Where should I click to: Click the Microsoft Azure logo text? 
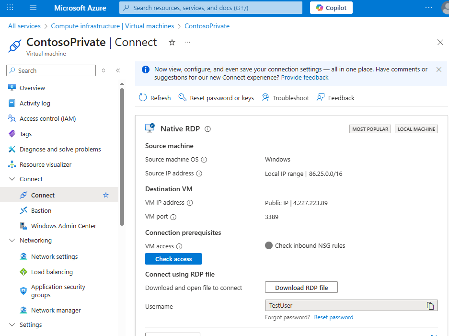[80, 8]
